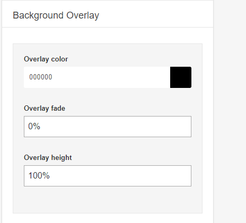The height and width of the screenshot is (223, 246).
Task: Select the Overlay fade label
Action: click(x=45, y=109)
